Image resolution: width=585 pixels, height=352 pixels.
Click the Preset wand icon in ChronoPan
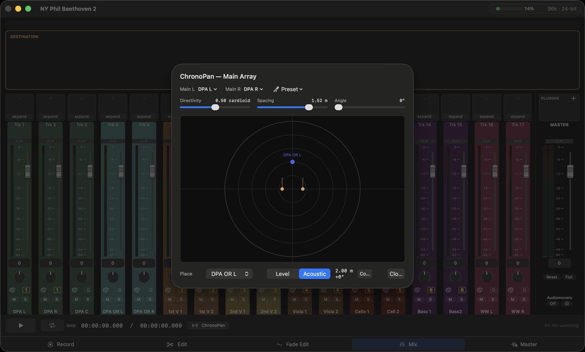[276, 89]
